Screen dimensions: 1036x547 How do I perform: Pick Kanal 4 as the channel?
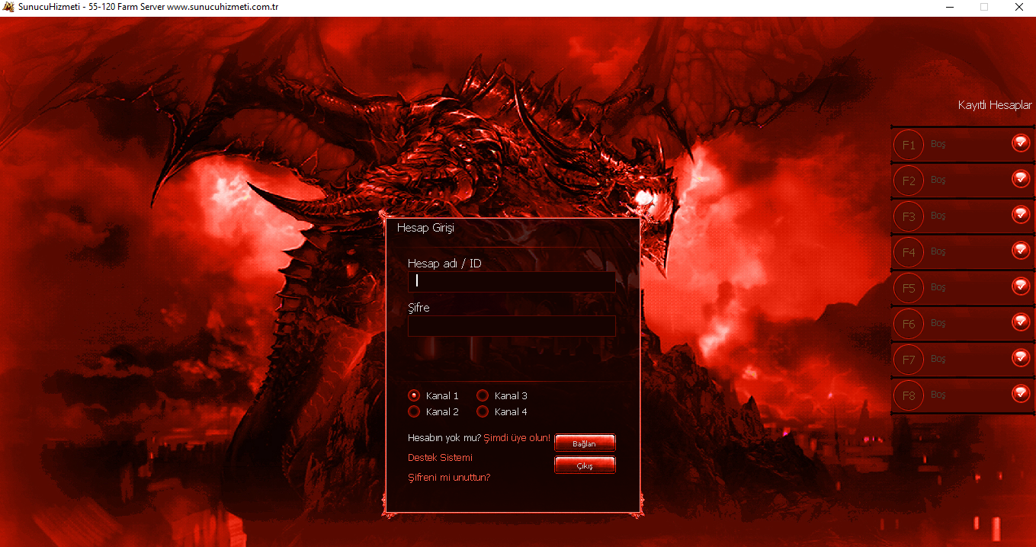tap(483, 411)
